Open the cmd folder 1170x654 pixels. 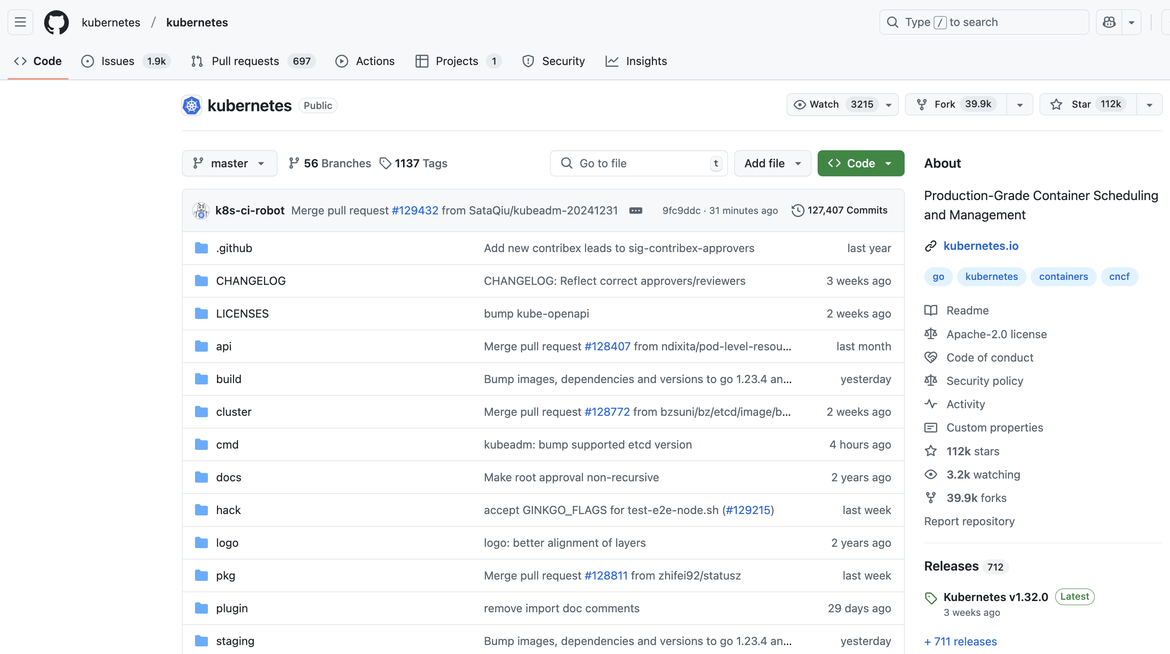click(x=227, y=445)
